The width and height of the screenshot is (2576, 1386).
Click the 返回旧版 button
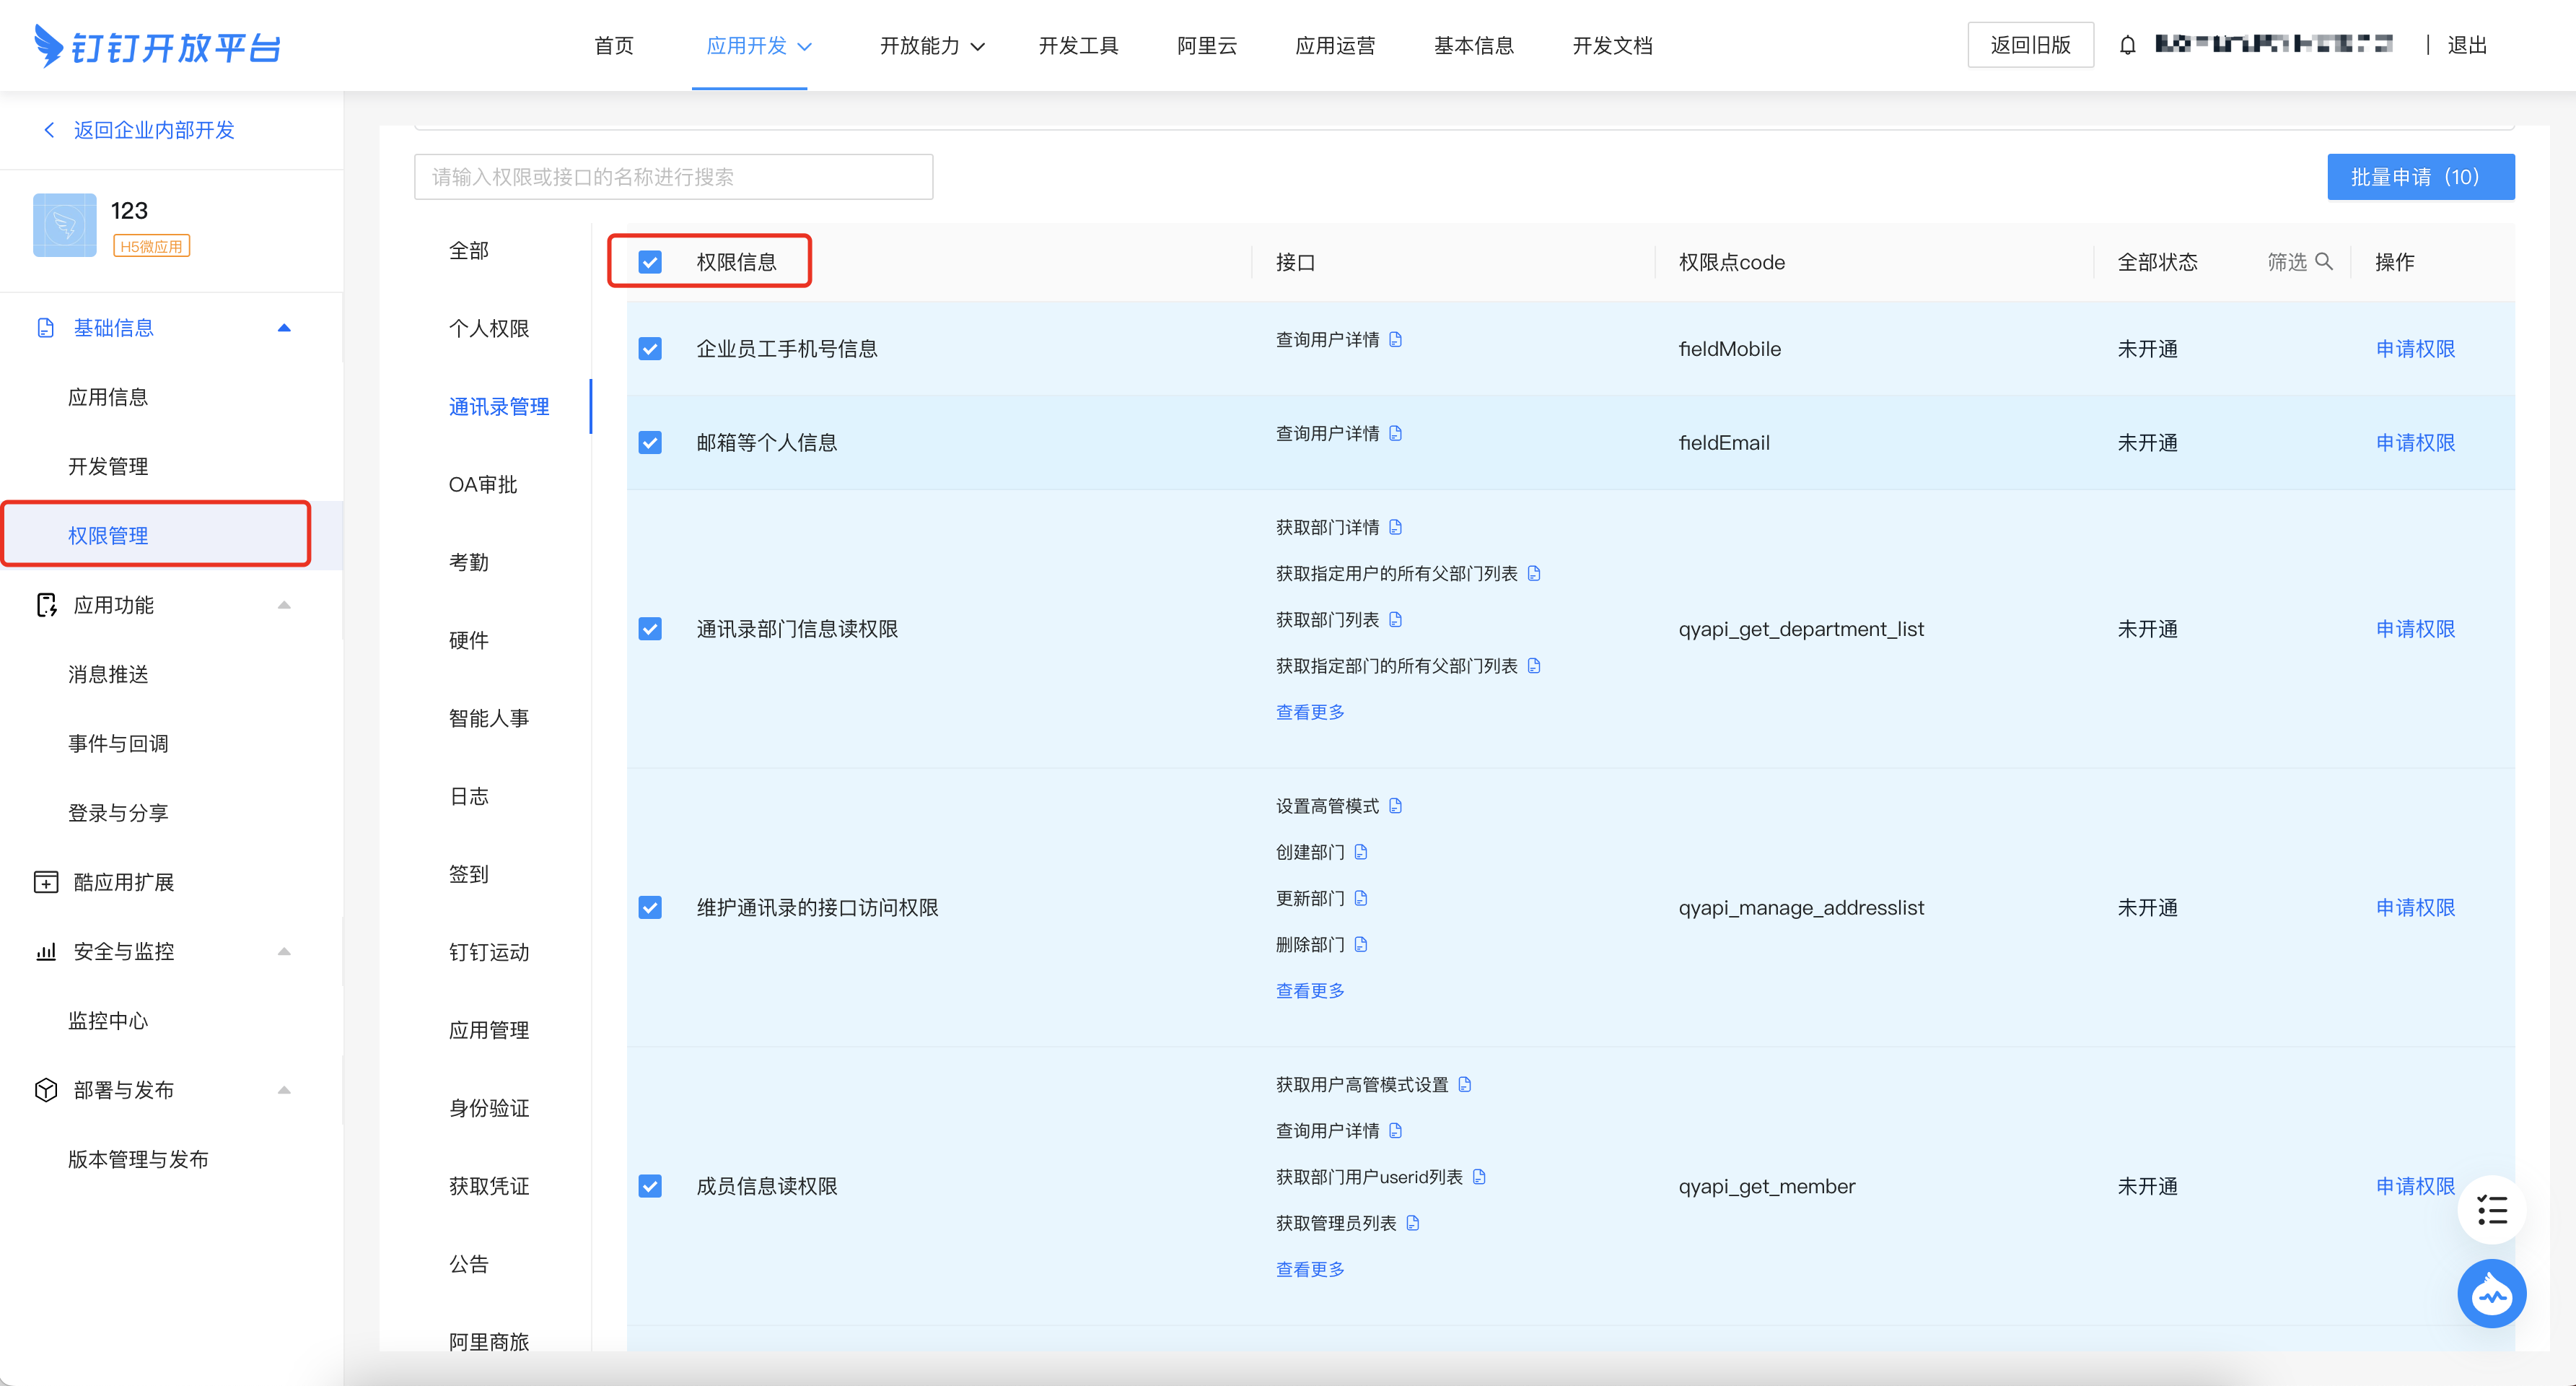(x=2030, y=45)
